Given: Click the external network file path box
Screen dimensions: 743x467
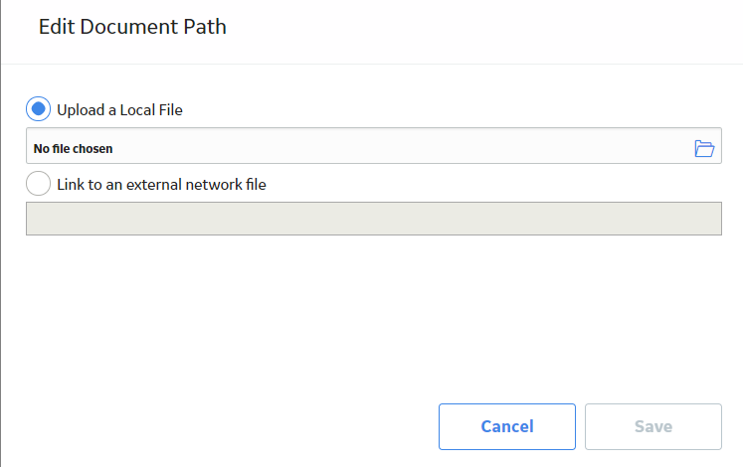Looking at the screenshot, I should click(374, 219).
